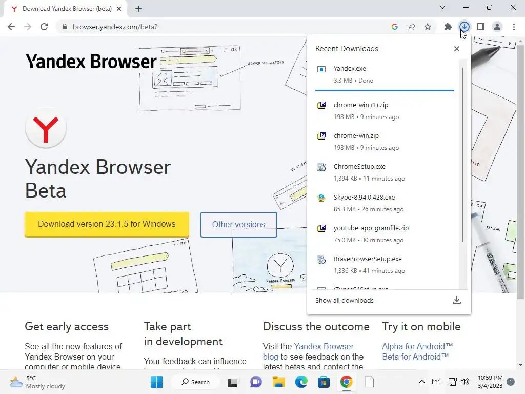Click Yandex Browser header title
Image resolution: width=525 pixels, height=394 pixels.
pyautogui.click(x=91, y=62)
